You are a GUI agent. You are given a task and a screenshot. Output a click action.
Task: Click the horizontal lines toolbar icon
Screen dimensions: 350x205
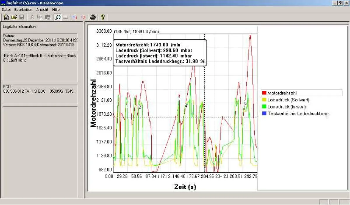coord(65,17)
